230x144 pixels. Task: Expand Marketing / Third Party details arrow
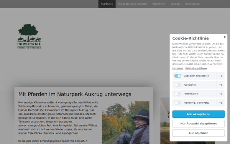point(221,103)
